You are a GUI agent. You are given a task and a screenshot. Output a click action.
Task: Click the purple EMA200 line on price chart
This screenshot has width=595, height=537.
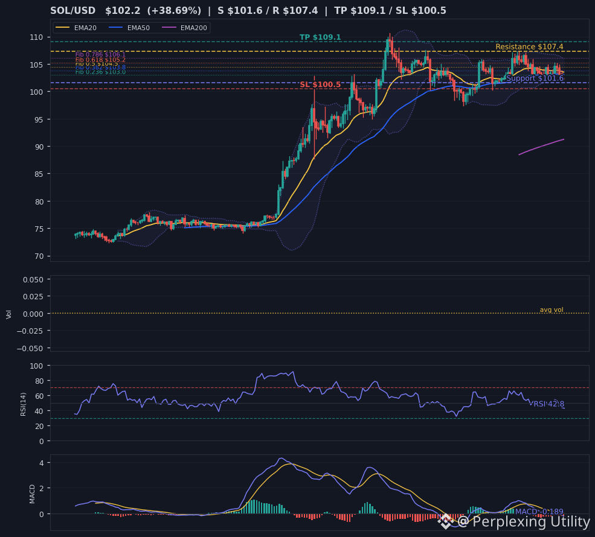(x=541, y=147)
